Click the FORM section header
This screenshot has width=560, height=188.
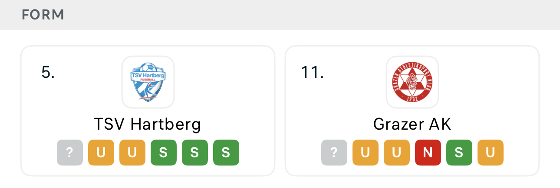click(x=43, y=15)
